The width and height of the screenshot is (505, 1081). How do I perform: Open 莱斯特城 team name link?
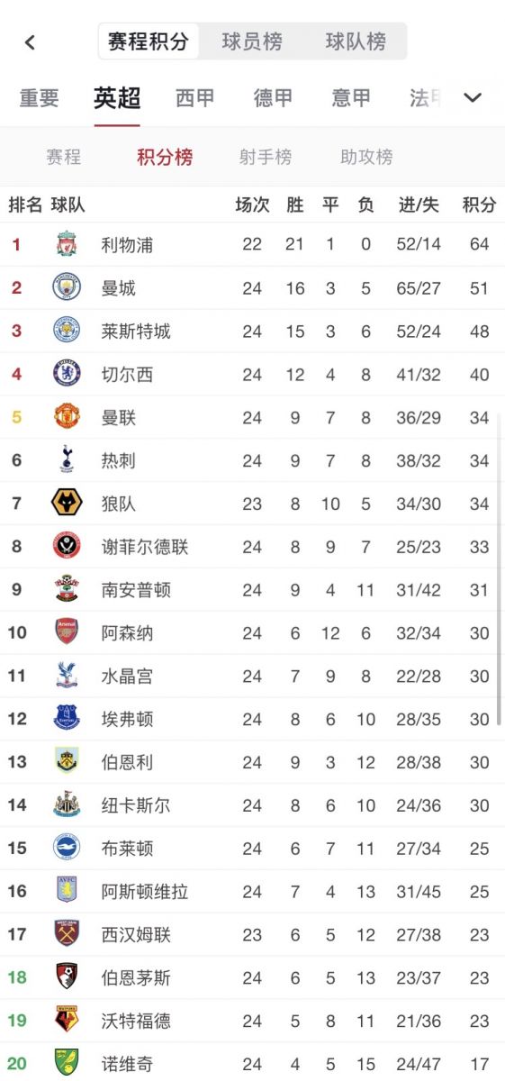click(x=136, y=332)
